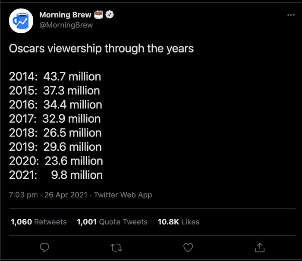Click the "Oscars viewership through the years" text
Viewport: 302px width, 261px height.
101,48
